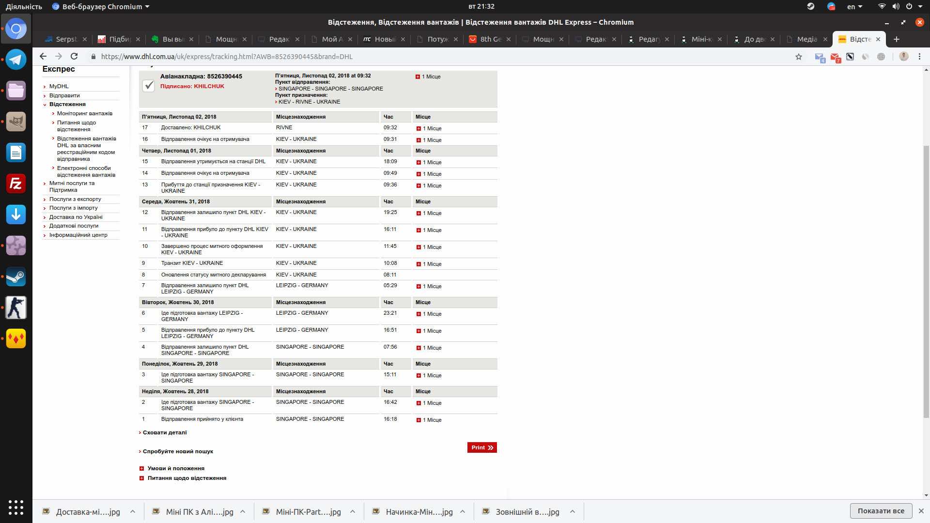Image resolution: width=930 pixels, height=523 pixels.
Task: Close the Serpstat tab
Action: coord(85,39)
